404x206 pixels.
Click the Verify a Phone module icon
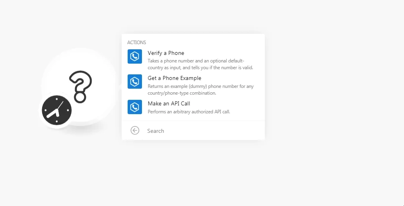135,56
